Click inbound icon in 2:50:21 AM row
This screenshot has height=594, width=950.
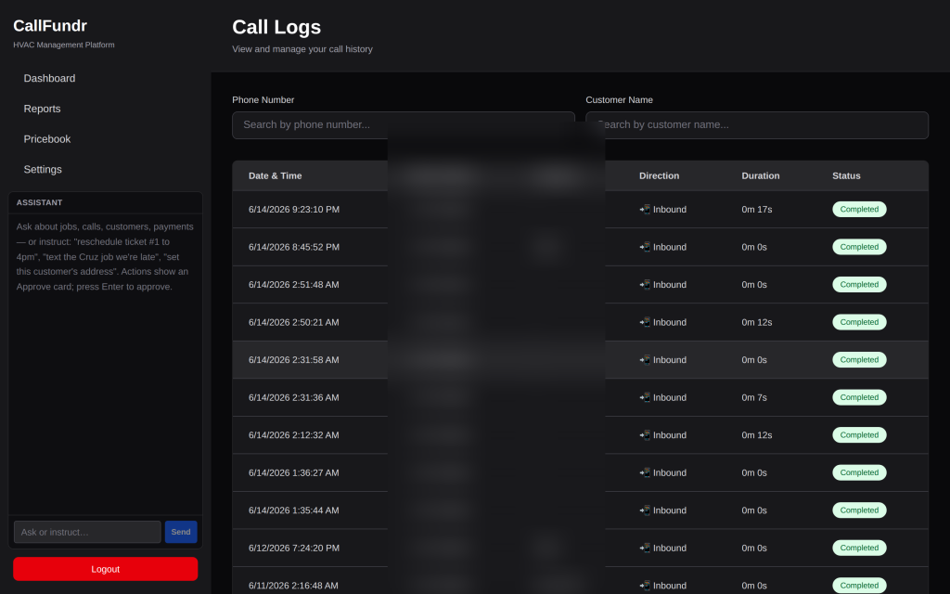(645, 322)
